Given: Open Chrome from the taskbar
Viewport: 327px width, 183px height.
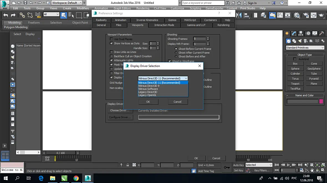Looking at the screenshot, I should tap(76, 178).
